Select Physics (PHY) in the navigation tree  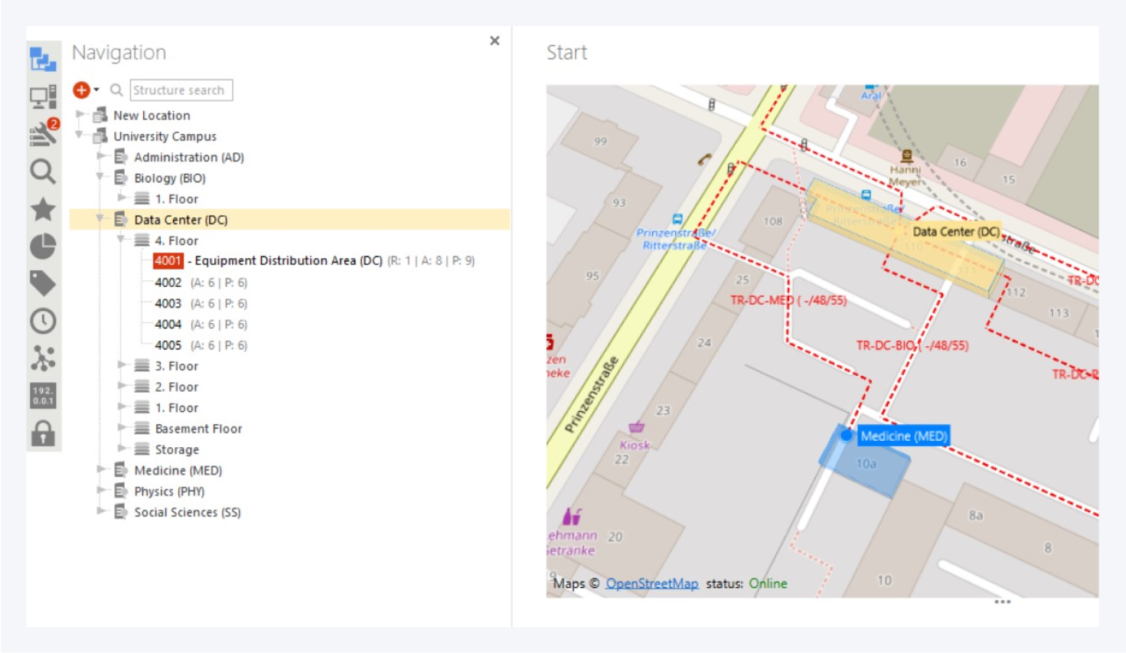pyautogui.click(x=169, y=491)
